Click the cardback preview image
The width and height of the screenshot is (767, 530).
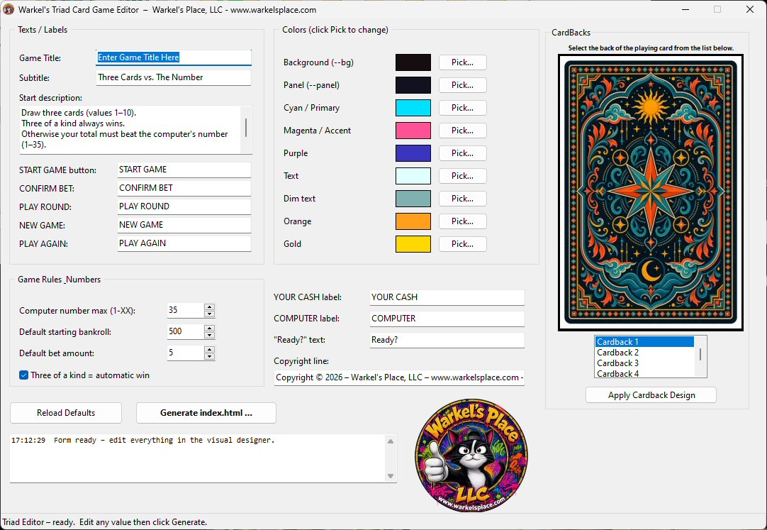tap(651, 192)
